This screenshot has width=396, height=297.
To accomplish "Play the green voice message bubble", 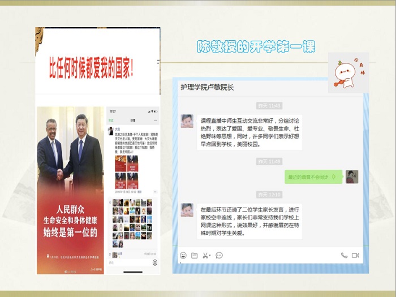I will 313,177.
